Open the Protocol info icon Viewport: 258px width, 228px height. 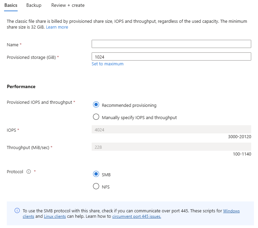(x=29, y=172)
